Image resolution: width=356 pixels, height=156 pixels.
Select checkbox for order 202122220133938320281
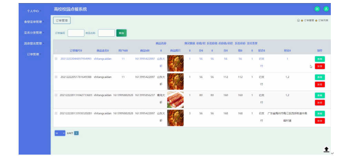coord(56,113)
